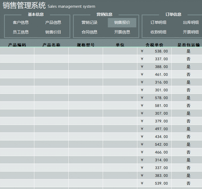Viewport: 202px width, 189px height.
Task: Click the 规格型号 column header
Action: pos(86,45)
